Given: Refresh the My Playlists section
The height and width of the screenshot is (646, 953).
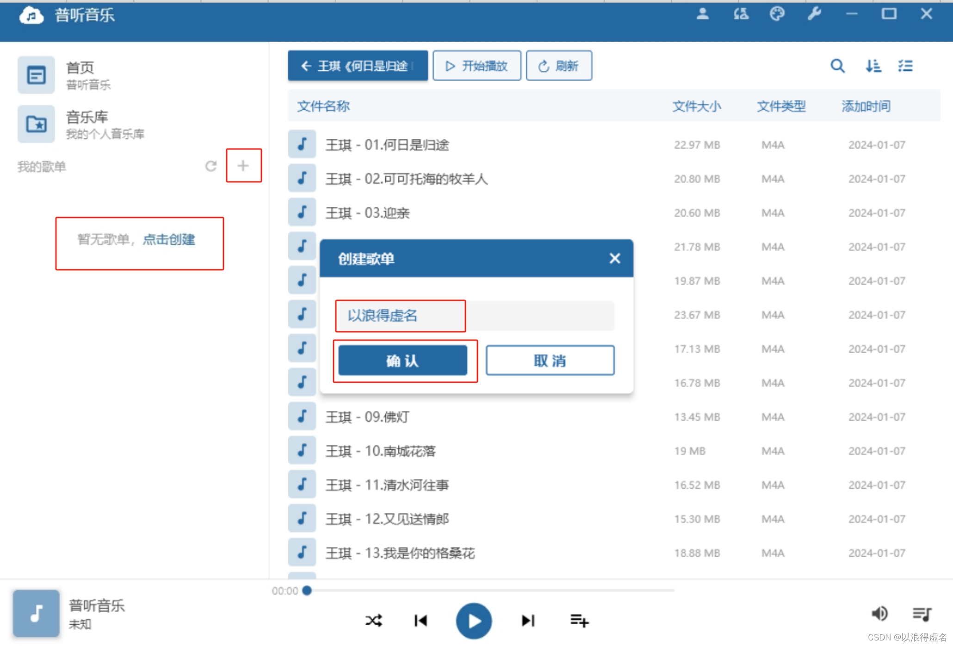Looking at the screenshot, I should tap(211, 166).
